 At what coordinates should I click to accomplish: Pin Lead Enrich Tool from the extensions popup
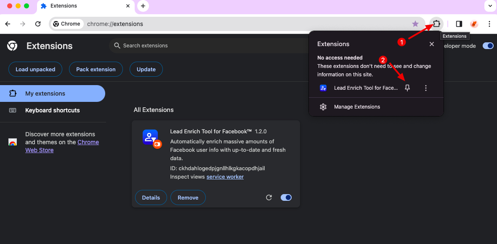[407, 88]
